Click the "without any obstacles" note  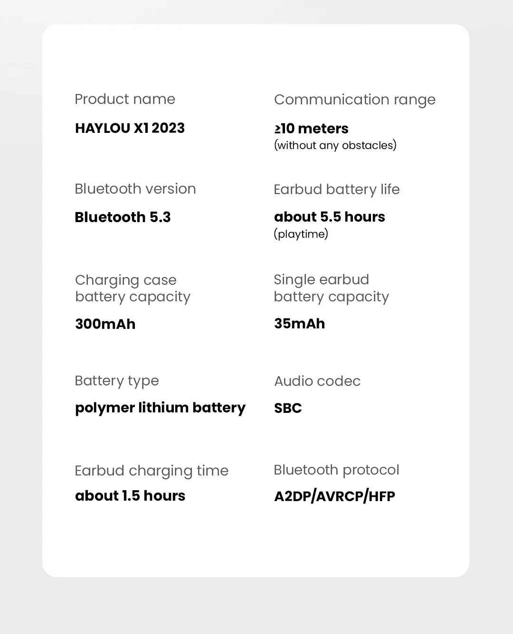(x=335, y=145)
